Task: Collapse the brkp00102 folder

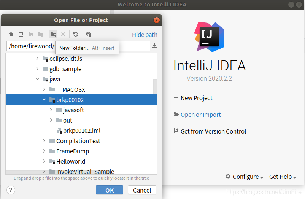Action: tap(44, 100)
